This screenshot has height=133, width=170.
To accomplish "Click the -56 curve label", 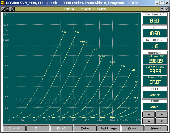I will point(136,82).
